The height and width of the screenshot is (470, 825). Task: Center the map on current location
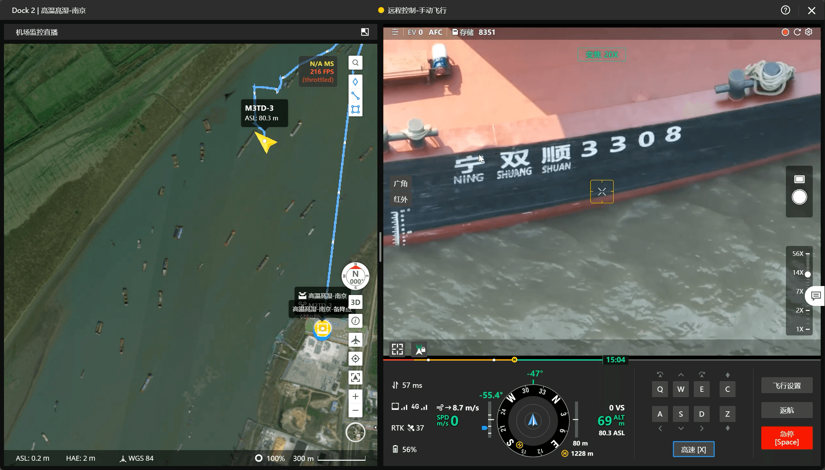click(x=356, y=359)
